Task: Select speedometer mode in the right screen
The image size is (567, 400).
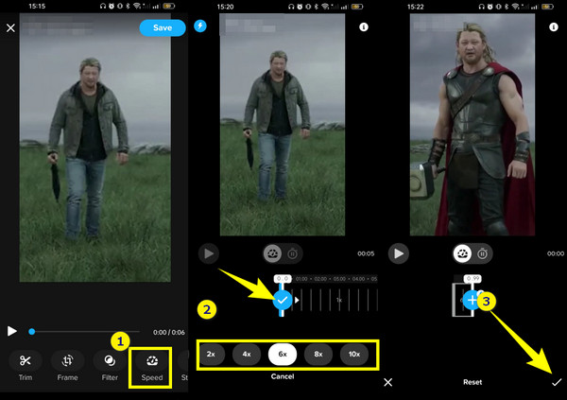Action: point(462,253)
